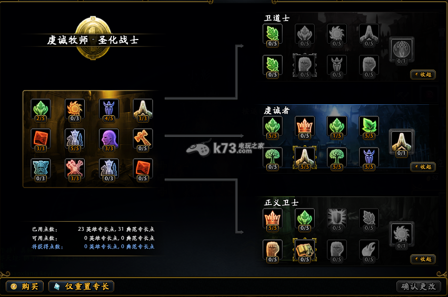Select the orange sun feat showing 0/3

pos(75,110)
